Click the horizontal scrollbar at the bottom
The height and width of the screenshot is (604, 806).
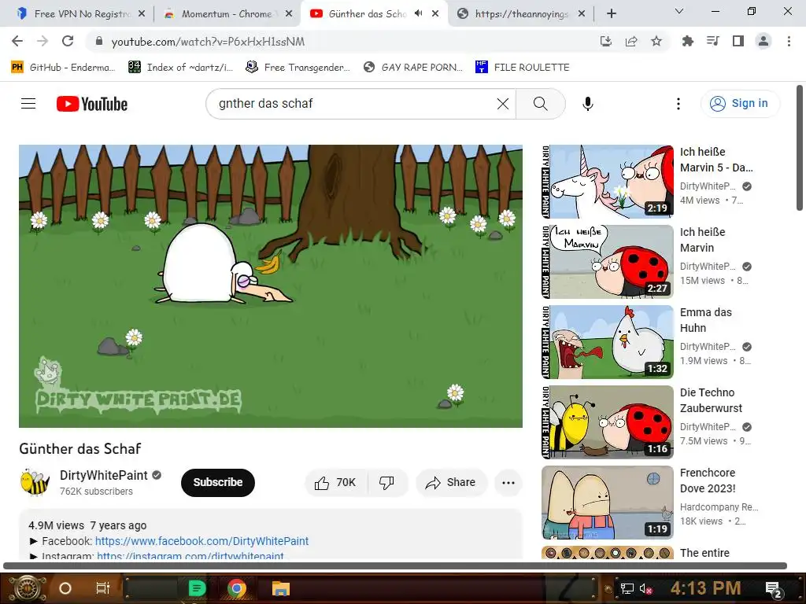[x=395, y=566]
